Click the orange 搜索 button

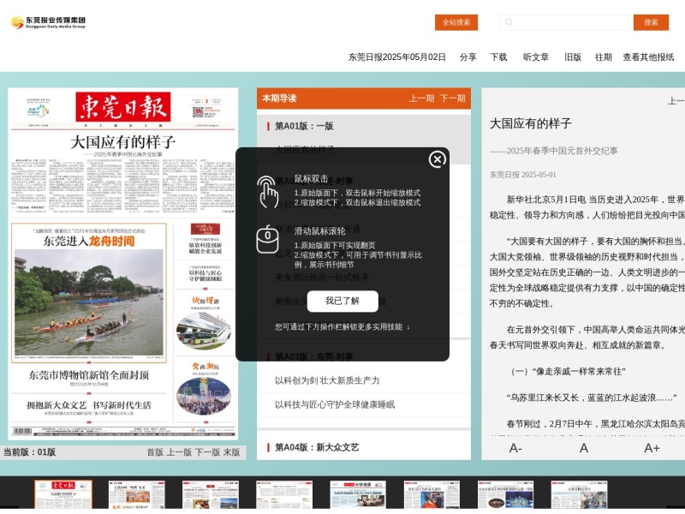[x=651, y=22]
